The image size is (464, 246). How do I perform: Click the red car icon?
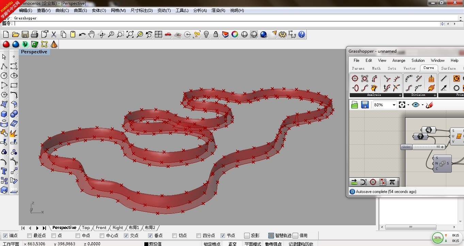(168, 34)
